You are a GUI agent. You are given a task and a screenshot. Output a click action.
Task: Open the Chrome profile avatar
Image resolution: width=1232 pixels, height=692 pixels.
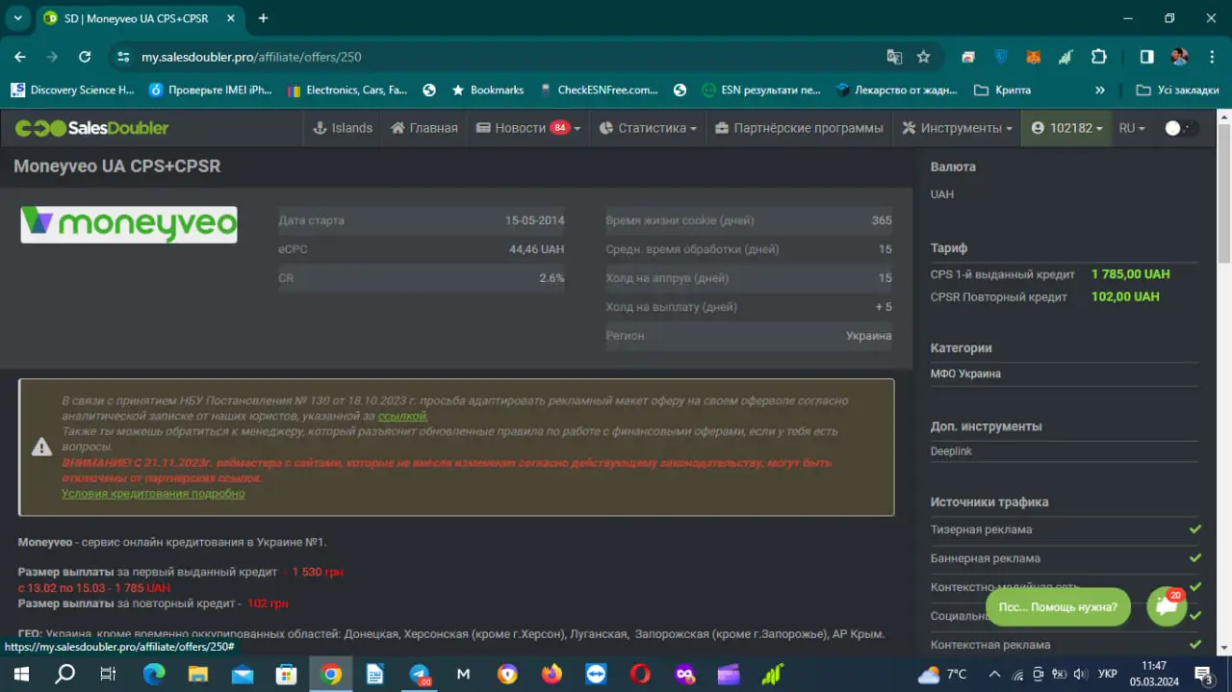click(x=1179, y=57)
